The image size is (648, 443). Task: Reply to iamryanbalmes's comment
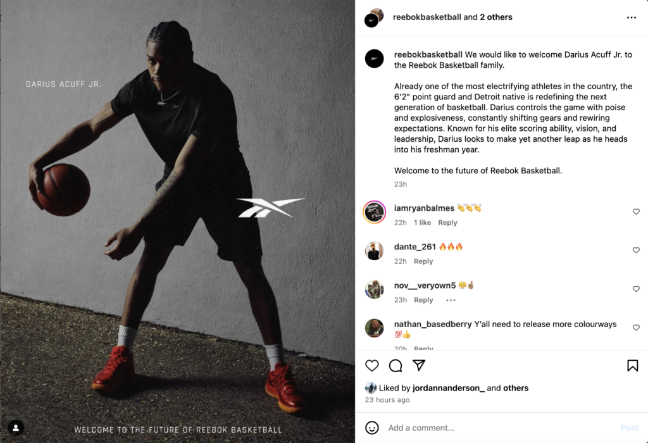click(x=447, y=223)
